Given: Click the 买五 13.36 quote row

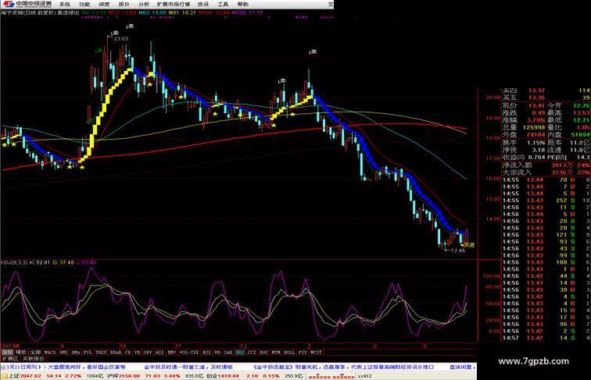Looking at the screenshot, I should tap(546, 98).
